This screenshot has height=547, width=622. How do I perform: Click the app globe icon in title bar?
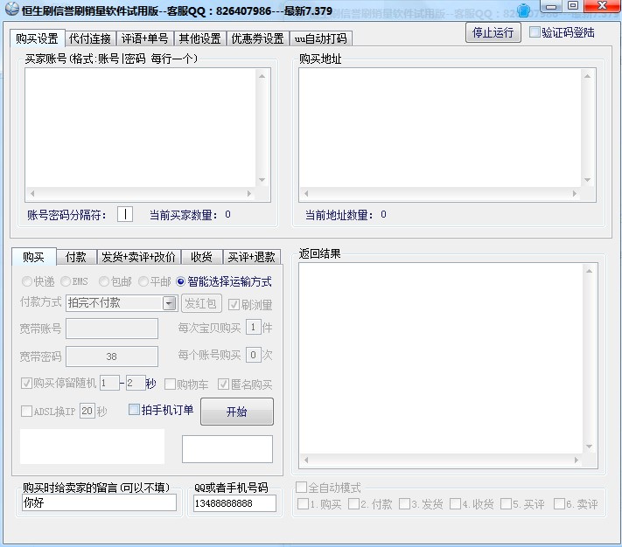[x=12, y=9]
